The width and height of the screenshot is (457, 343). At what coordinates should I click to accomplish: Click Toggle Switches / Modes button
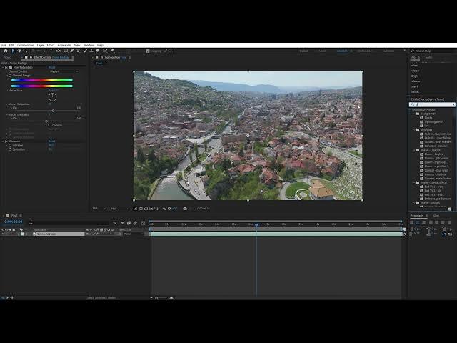point(100,297)
